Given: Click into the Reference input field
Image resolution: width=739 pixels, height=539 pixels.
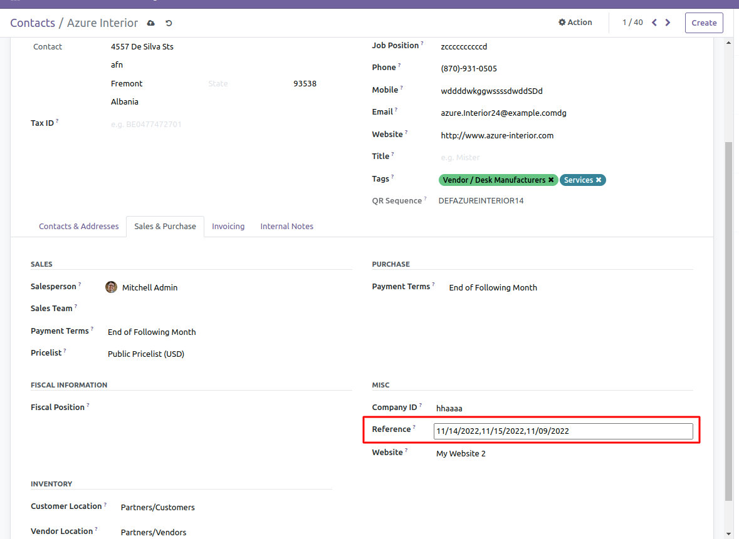Looking at the screenshot, I should [563, 431].
